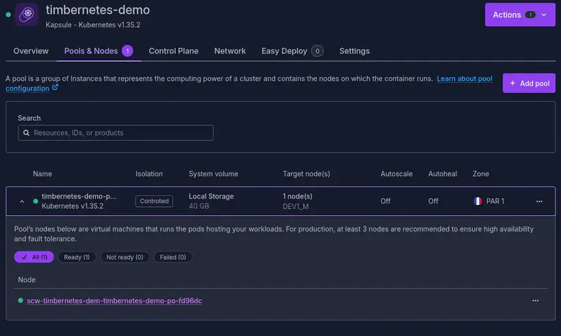Click the Kubernetes cluster logo icon

pyautogui.click(x=27, y=14)
